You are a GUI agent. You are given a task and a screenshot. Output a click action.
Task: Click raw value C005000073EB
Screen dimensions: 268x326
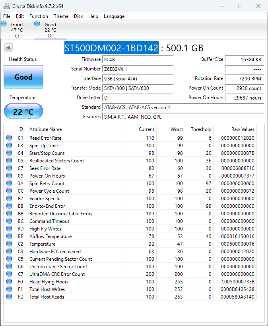[x=238, y=282]
